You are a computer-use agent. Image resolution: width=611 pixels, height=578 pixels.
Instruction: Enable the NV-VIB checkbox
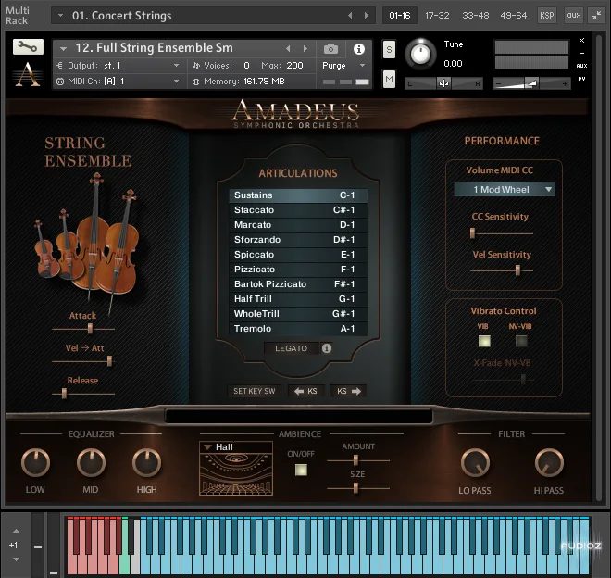click(521, 341)
